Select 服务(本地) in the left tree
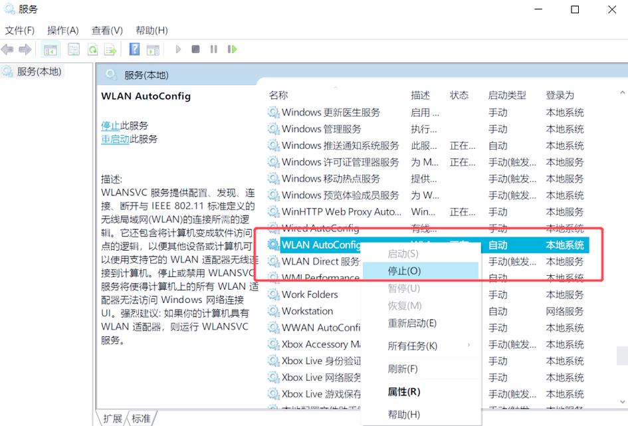The image size is (628, 426). point(39,72)
